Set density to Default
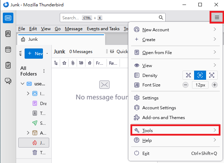 coord(200,75)
